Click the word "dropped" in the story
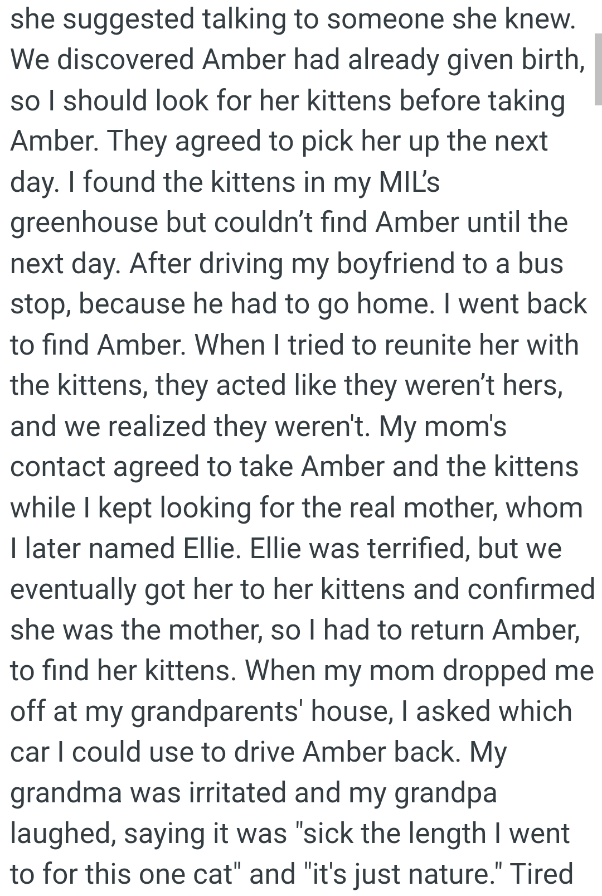Image resolution: width=602 pixels, height=896 pixels. [x=494, y=671]
